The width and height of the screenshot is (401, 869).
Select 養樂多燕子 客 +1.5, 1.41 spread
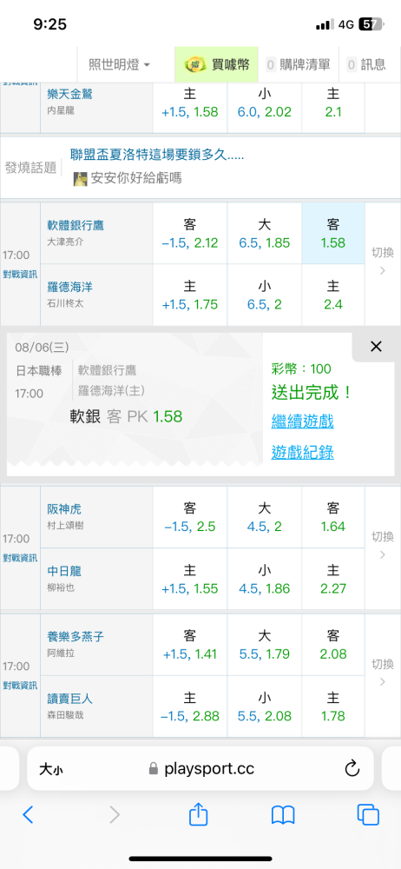coord(190,645)
